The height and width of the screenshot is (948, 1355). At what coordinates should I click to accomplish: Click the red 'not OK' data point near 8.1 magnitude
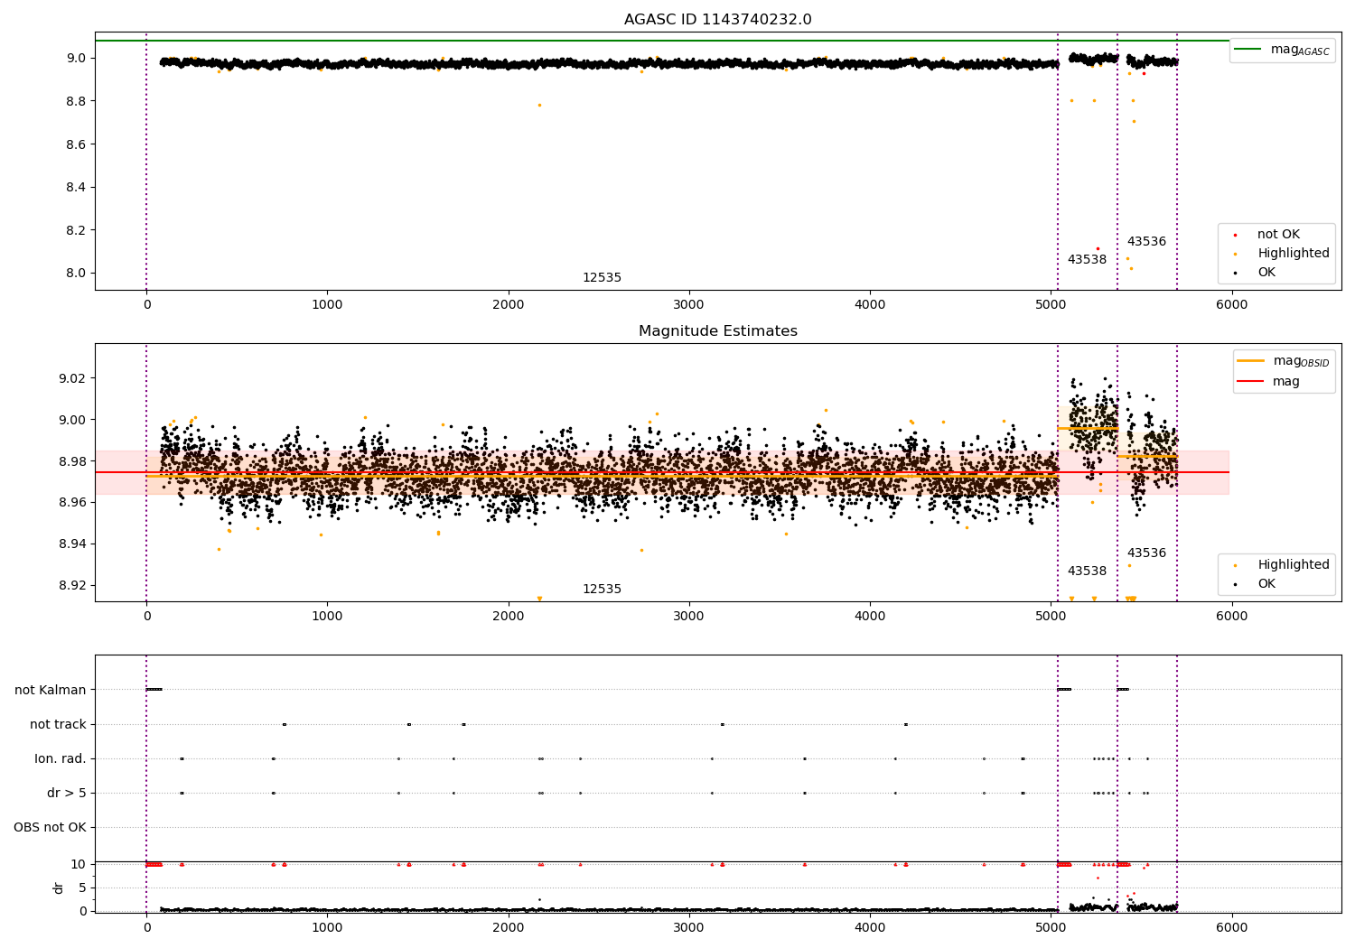point(1098,248)
